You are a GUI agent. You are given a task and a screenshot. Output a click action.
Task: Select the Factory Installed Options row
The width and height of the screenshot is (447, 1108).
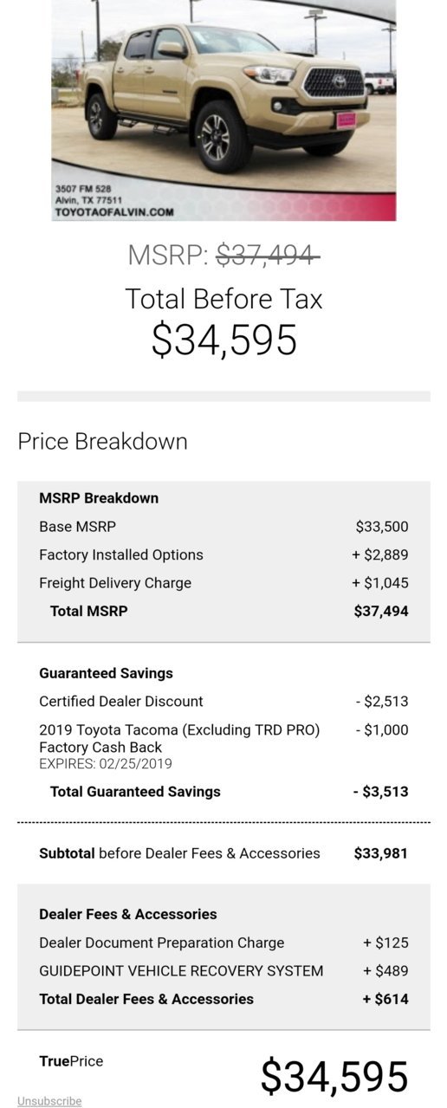click(223, 554)
